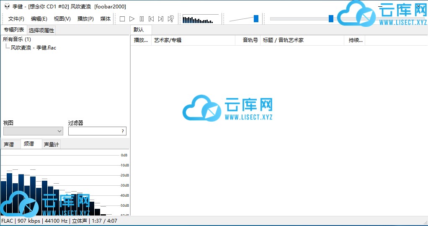Skip to the previous track

[151, 19]
